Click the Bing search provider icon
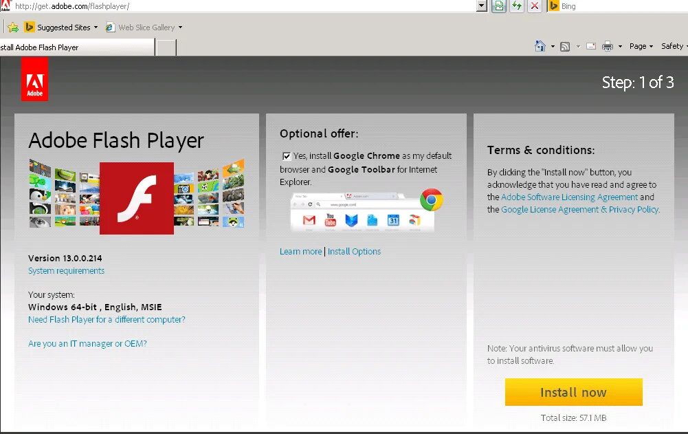 pos(554,6)
